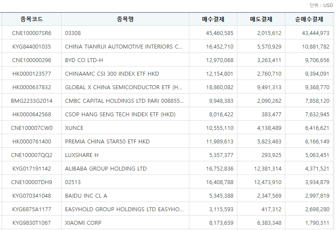
Task: Select stock code KYG9830T1067
Action: click(32, 223)
